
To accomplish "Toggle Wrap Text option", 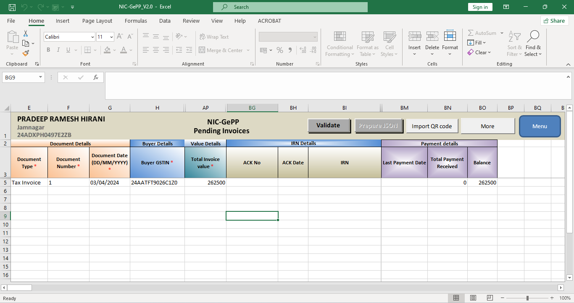I will 214,37.
